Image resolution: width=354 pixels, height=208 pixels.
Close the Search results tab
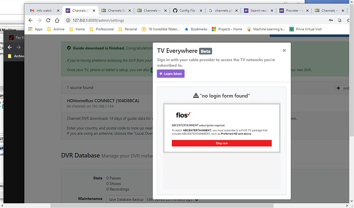click(272, 10)
